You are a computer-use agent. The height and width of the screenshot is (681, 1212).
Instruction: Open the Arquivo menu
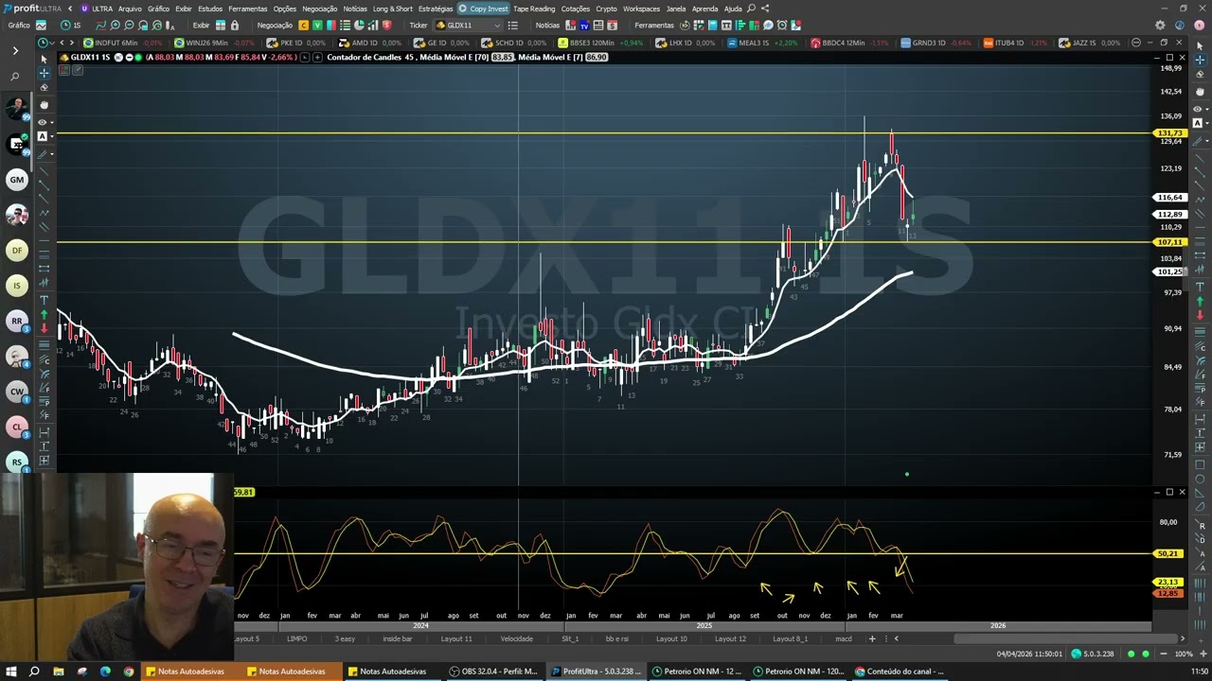(x=130, y=9)
